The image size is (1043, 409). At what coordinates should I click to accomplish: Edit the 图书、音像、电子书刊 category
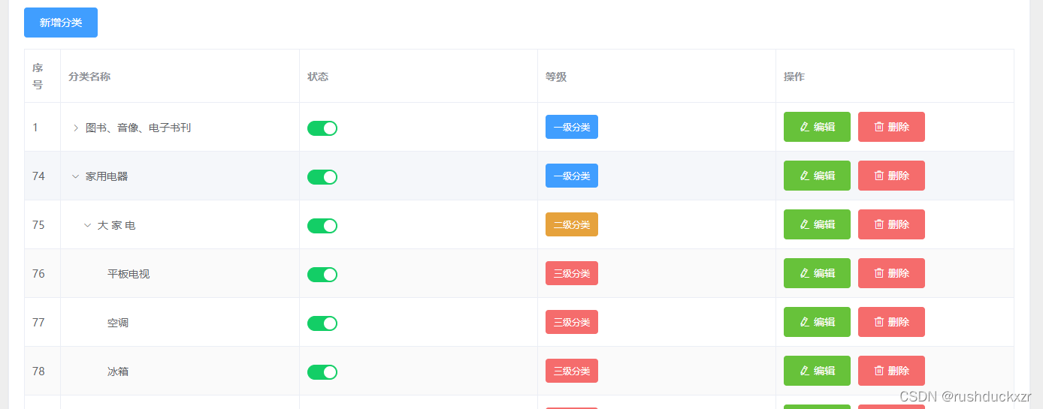817,127
